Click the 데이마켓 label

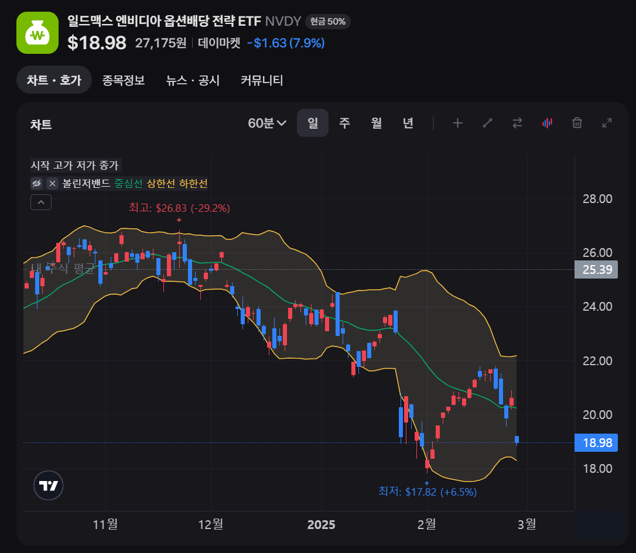point(219,43)
